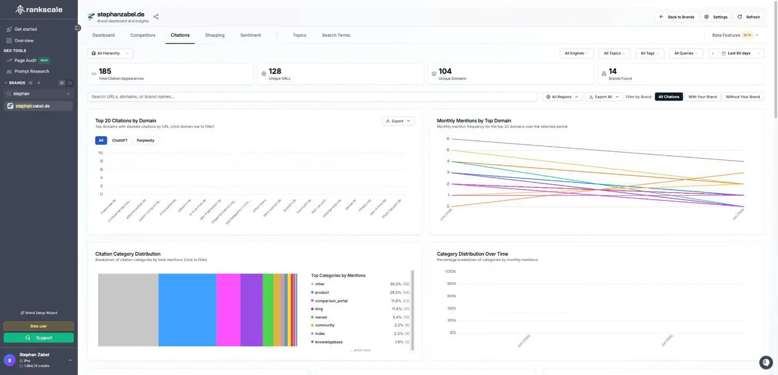Filter citations With Your Brand
The height and width of the screenshot is (375, 778).
pos(702,97)
